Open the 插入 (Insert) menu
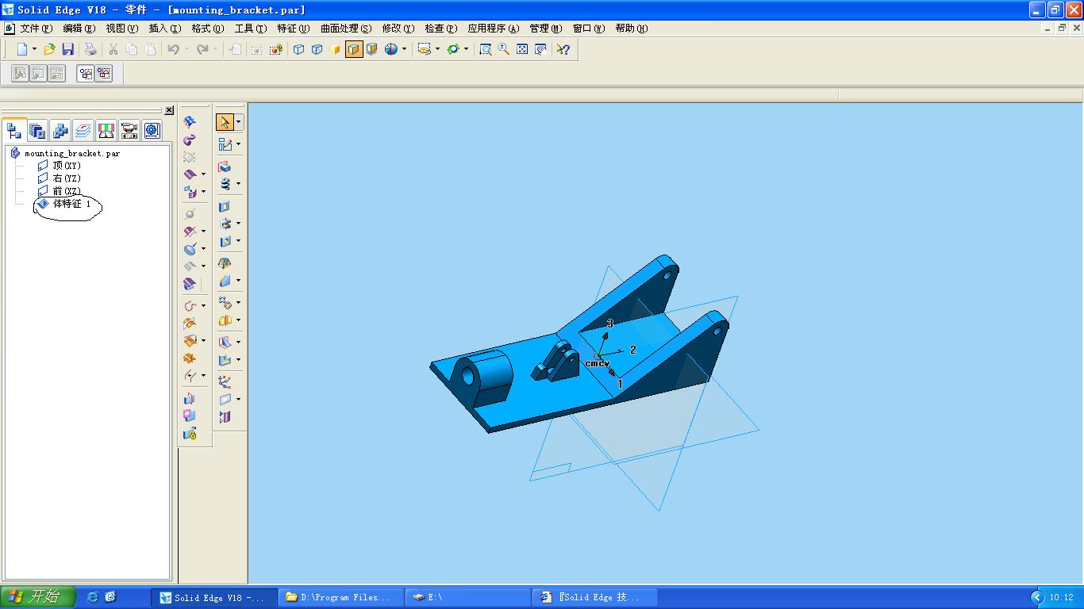The height and width of the screenshot is (609, 1084). [164, 29]
